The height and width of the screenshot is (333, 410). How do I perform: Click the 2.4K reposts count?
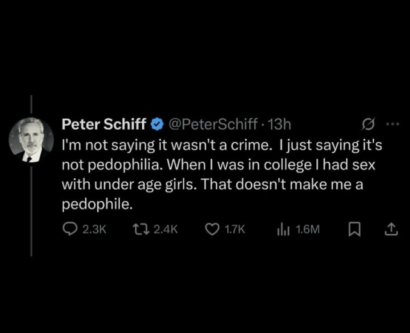point(165,229)
